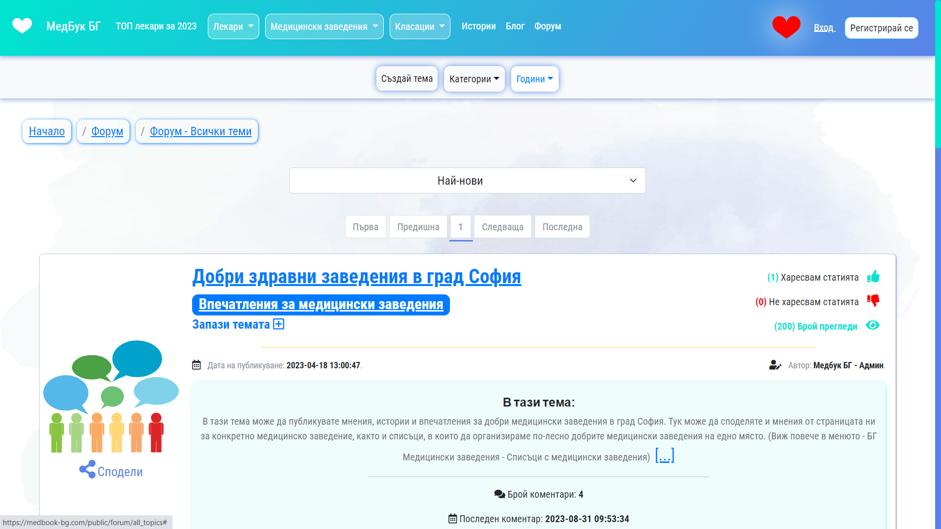Click Създай тема to create a topic
This screenshot has width=941, height=529.
click(x=407, y=78)
